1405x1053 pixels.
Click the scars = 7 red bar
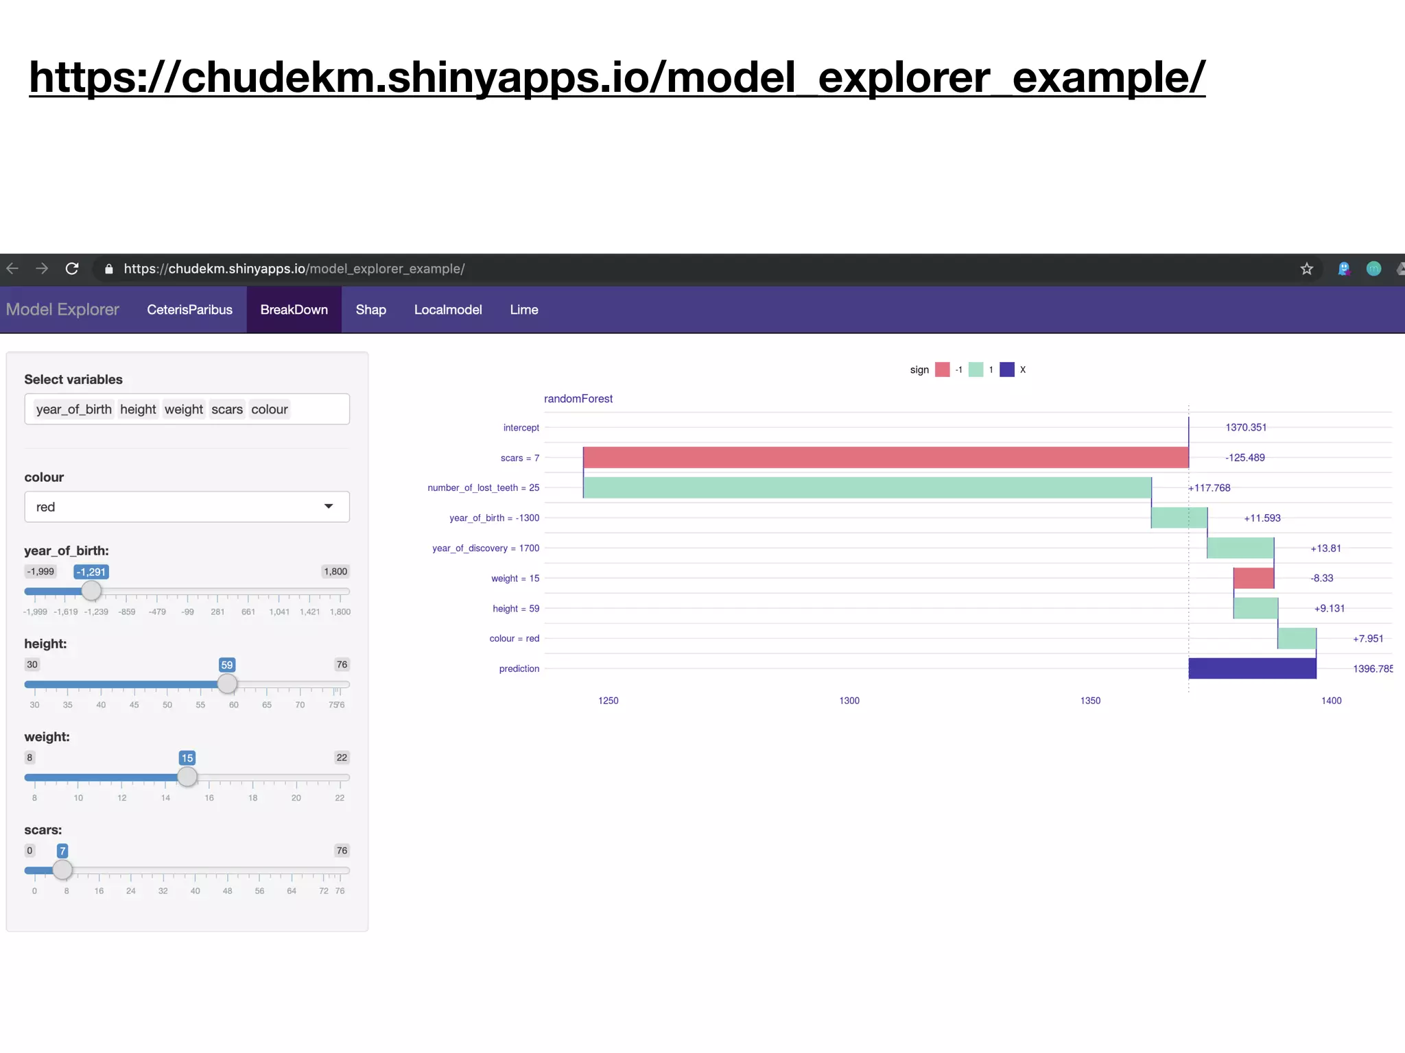(886, 457)
